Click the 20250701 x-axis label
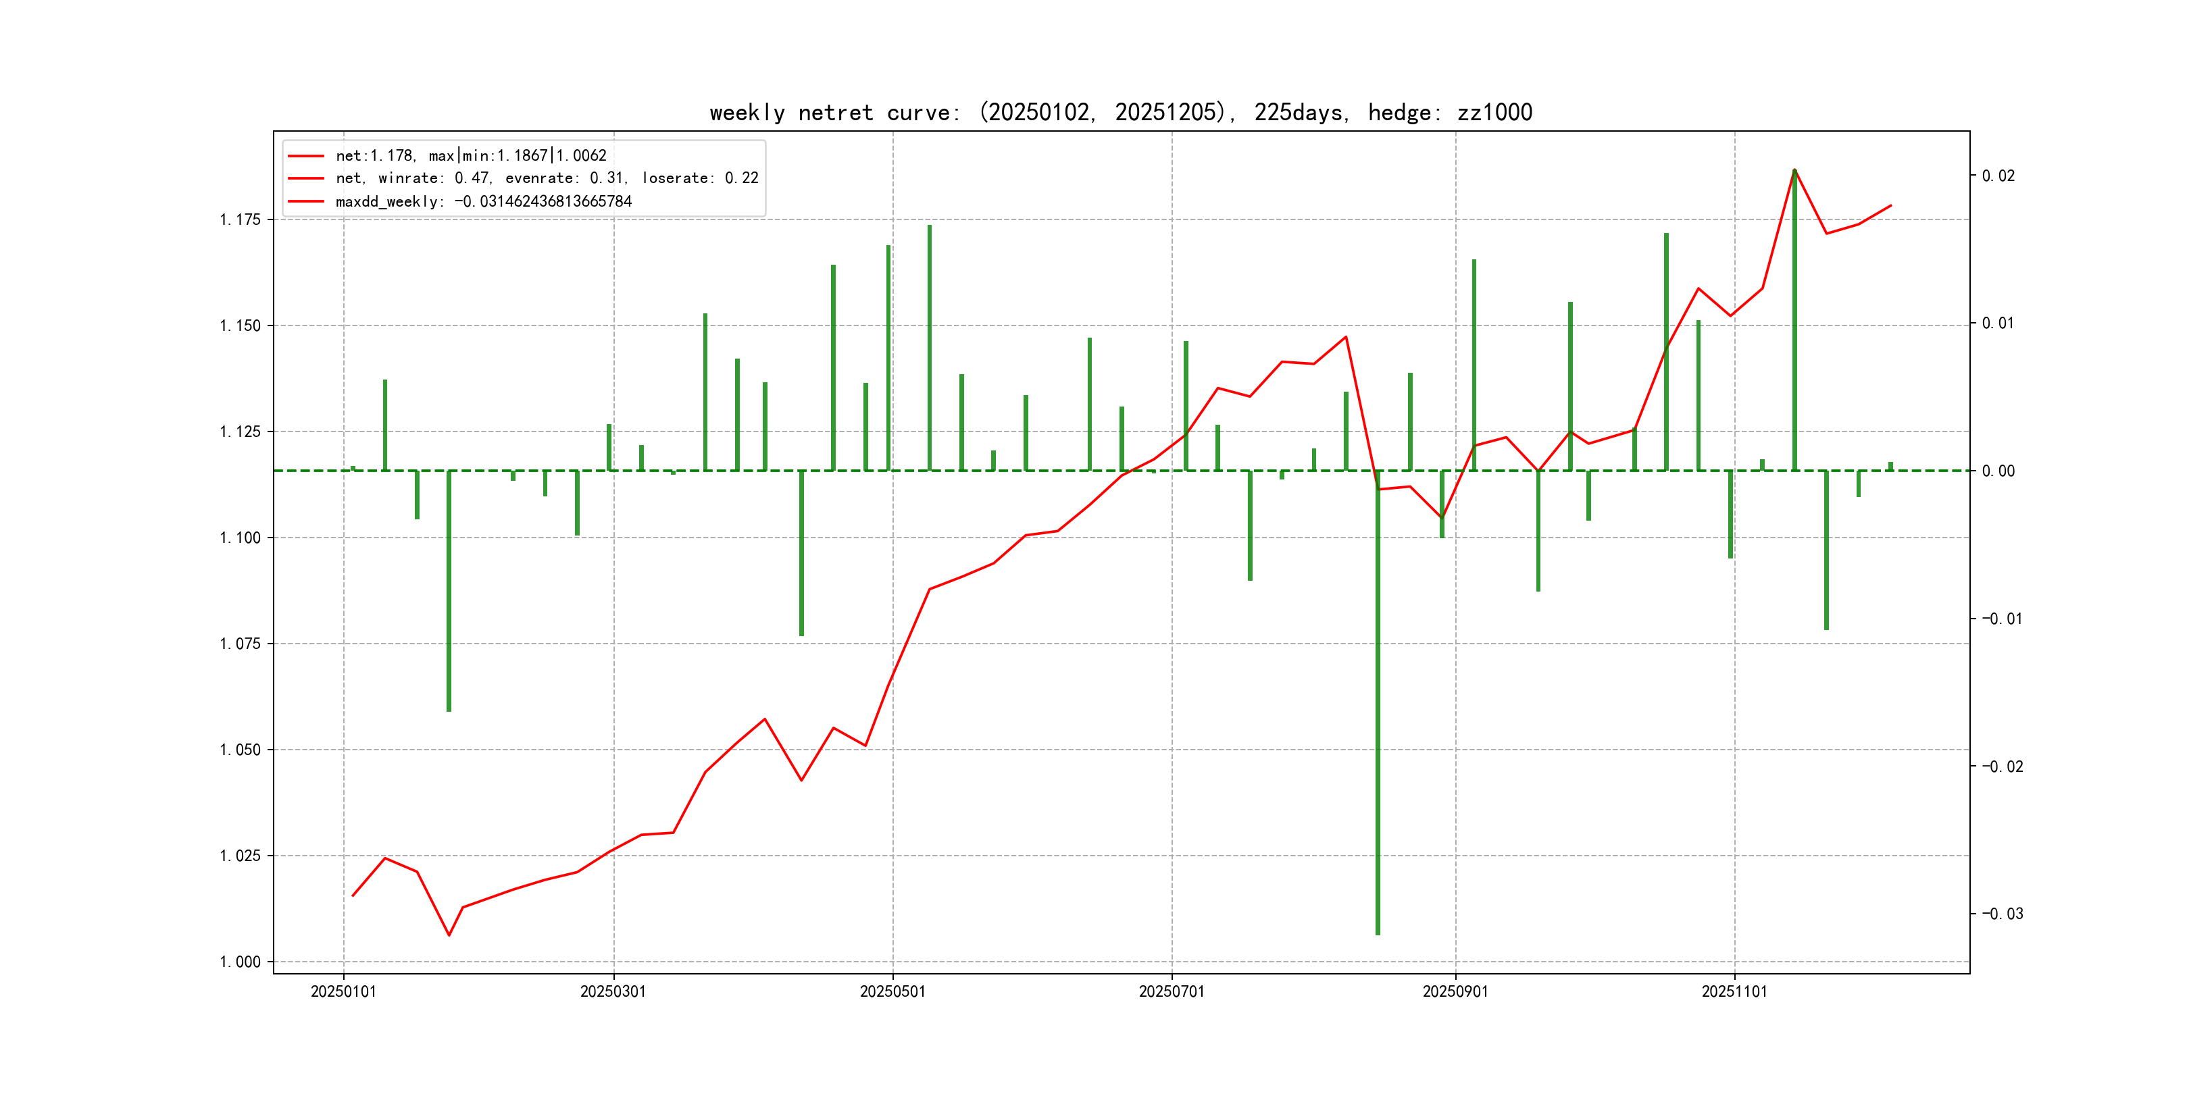Viewport: 2189px width, 1094px height. point(1171,991)
